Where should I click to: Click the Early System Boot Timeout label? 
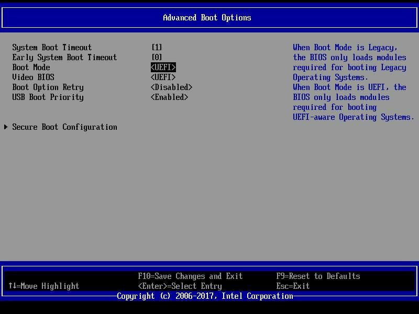[x=64, y=58]
